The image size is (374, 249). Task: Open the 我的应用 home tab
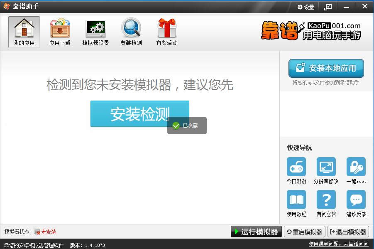[x=24, y=32]
